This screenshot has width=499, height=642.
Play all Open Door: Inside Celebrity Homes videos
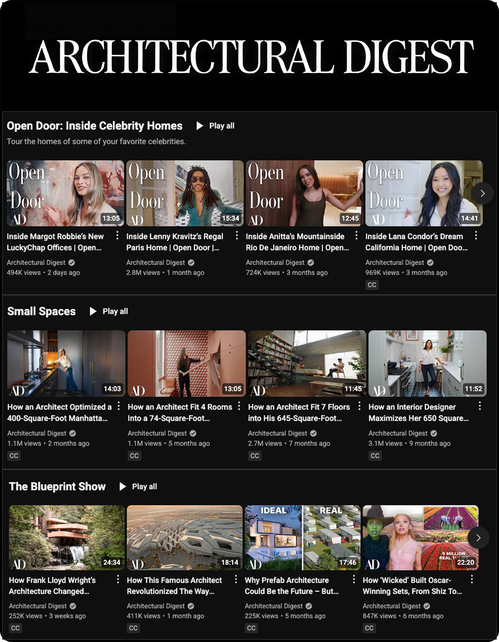coord(215,125)
